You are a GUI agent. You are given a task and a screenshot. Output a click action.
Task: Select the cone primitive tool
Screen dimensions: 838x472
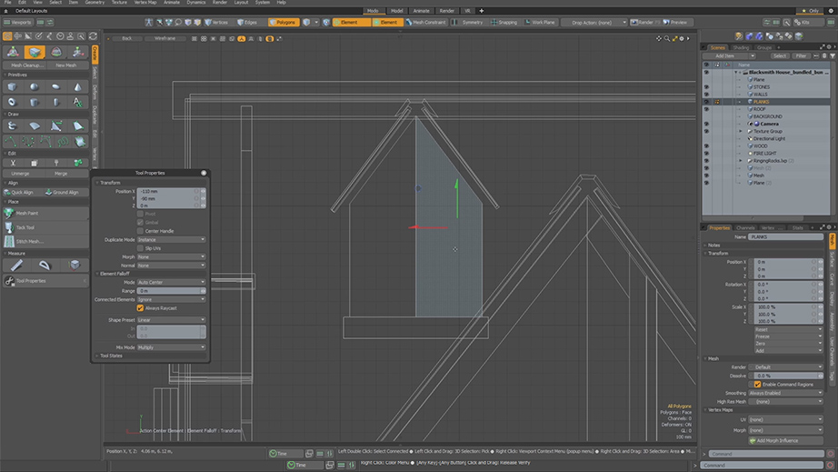[78, 87]
